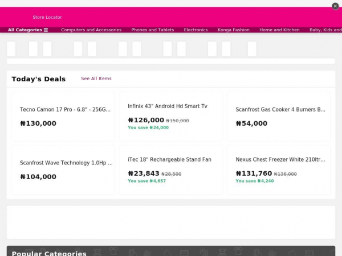Screen dimensions: 342x256
Task: Click the You save ₦4,657 text
Action: tap(147, 181)
